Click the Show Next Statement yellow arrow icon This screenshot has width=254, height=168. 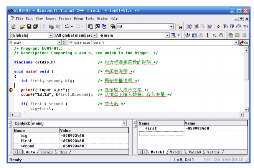[219, 27]
